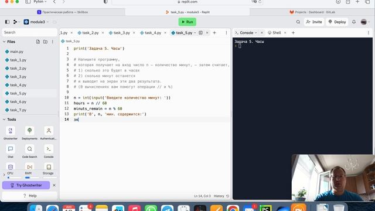
Task: Switch to Skillbox browser tab
Action: tap(63, 12)
